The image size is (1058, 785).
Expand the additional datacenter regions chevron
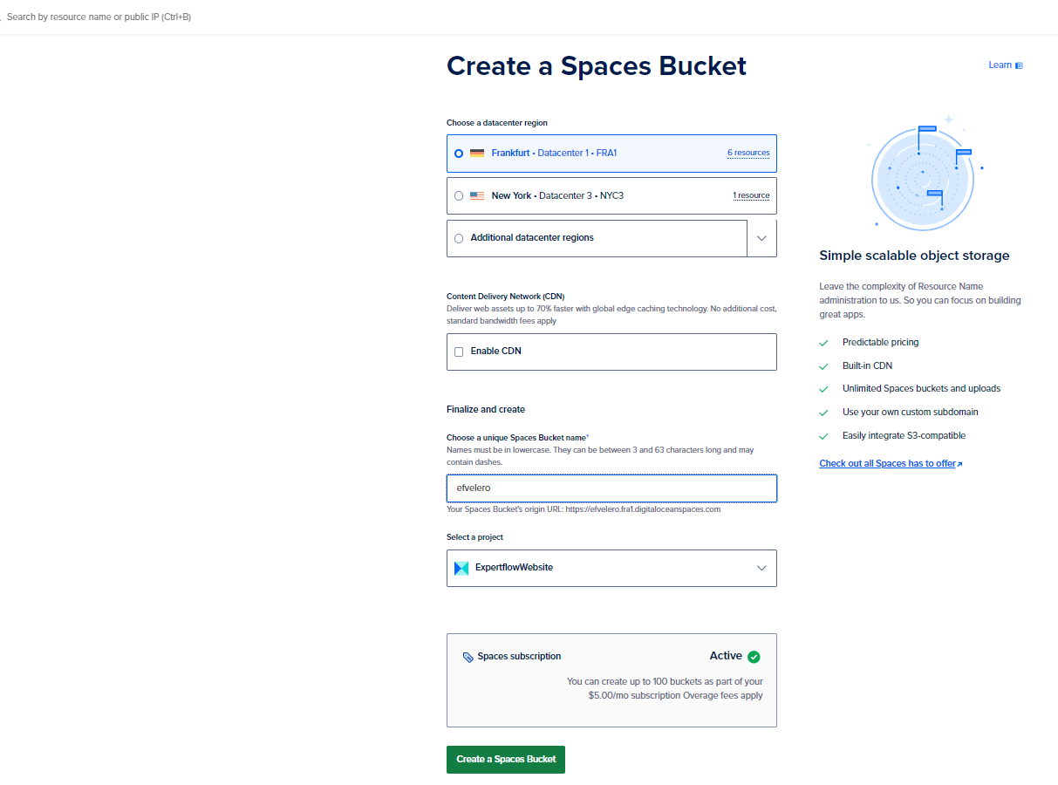pos(761,238)
